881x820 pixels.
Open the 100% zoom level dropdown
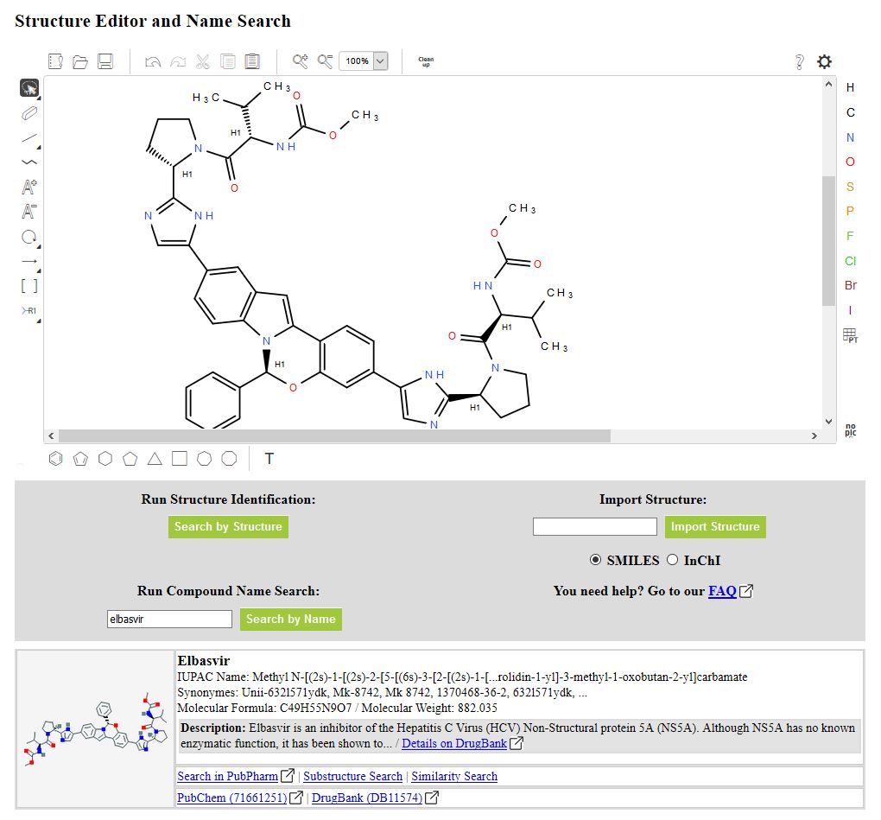click(380, 61)
